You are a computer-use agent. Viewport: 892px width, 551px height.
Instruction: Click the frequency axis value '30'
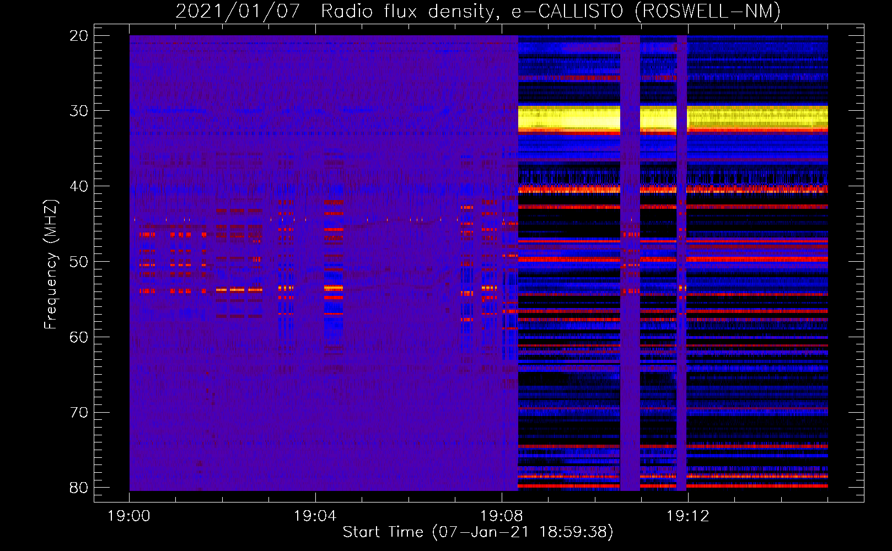[79, 111]
